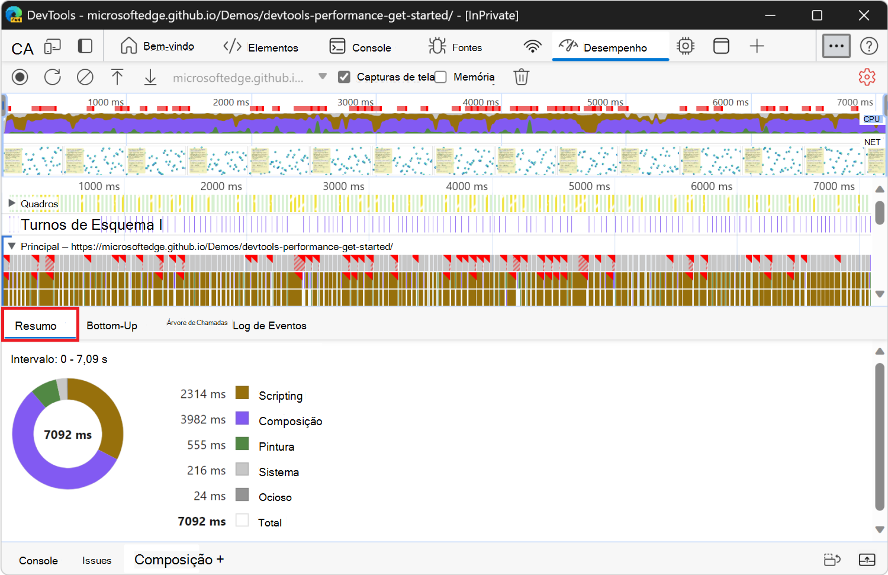Screen dimensions: 888x575
Task: Click the download profile arrow icon
Action: pyautogui.click(x=150, y=77)
